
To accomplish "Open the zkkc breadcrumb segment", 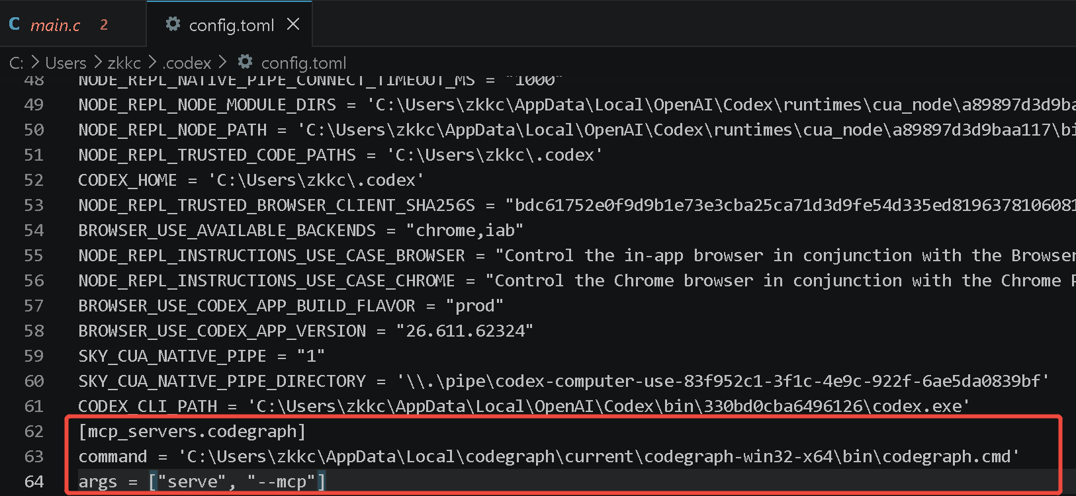I will [124, 63].
